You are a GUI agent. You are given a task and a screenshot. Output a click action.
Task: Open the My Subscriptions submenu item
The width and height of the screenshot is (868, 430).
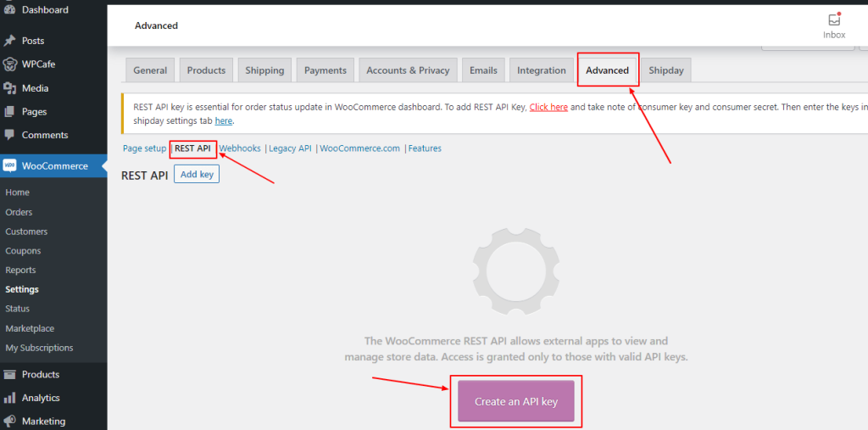39,348
